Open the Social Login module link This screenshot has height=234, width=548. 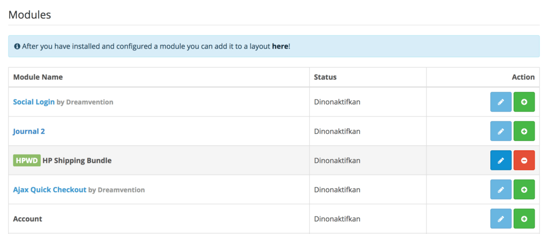[34, 102]
